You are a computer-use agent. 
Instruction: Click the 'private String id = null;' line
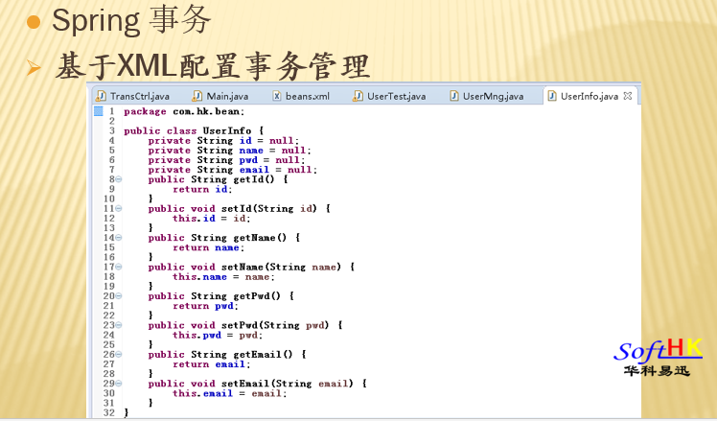pyautogui.click(x=223, y=141)
